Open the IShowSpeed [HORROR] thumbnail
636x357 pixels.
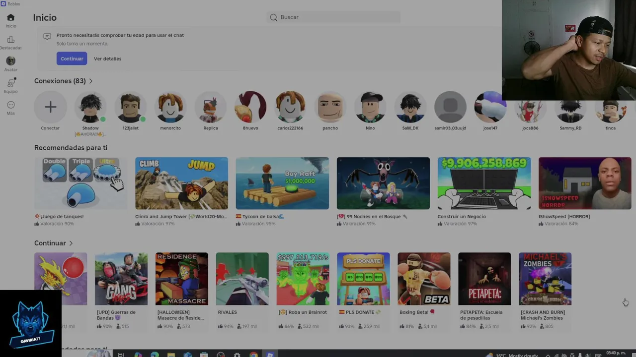(x=585, y=183)
